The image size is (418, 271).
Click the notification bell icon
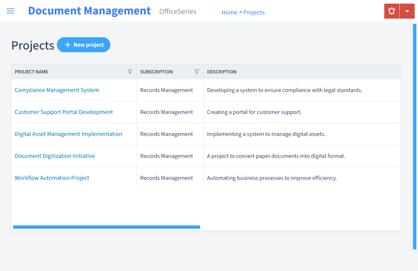pos(392,11)
